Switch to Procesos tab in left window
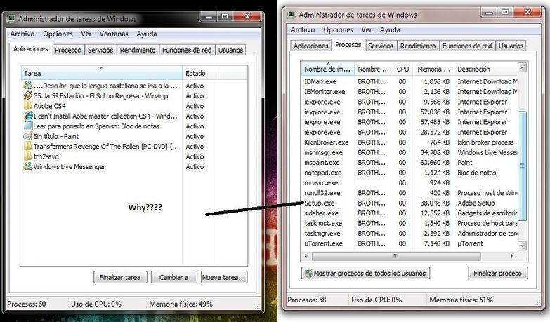The width and height of the screenshot is (550, 322). pyautogui.click(x=67, y=50)
